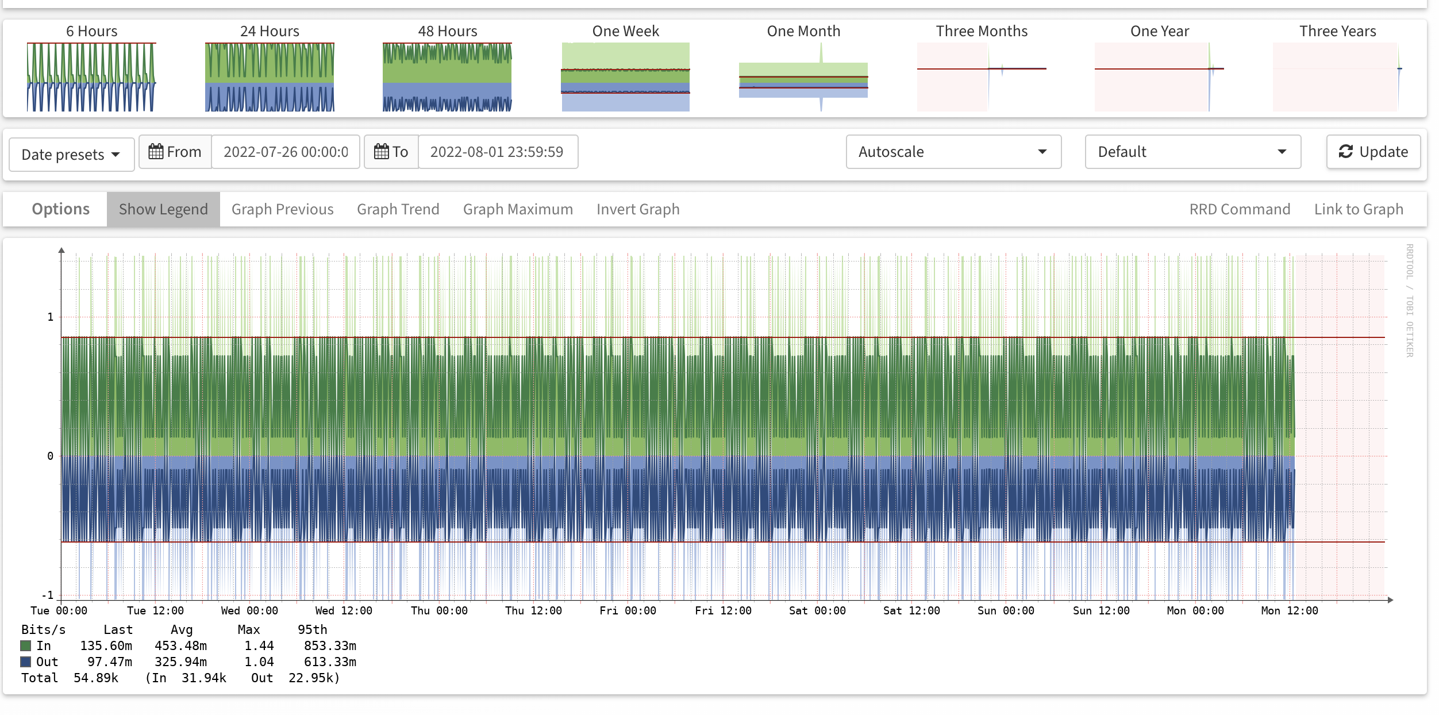Open the Three Years graph thumbnail
Image resolution: width=1439 pixels, height=715 pixels.
pyautogui.click(x=1337, y=76)
